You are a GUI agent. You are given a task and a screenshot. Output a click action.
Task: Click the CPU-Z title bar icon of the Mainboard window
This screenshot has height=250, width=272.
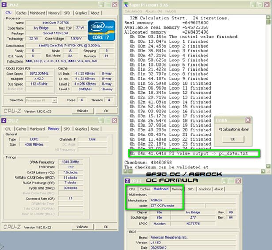[127, 181]
